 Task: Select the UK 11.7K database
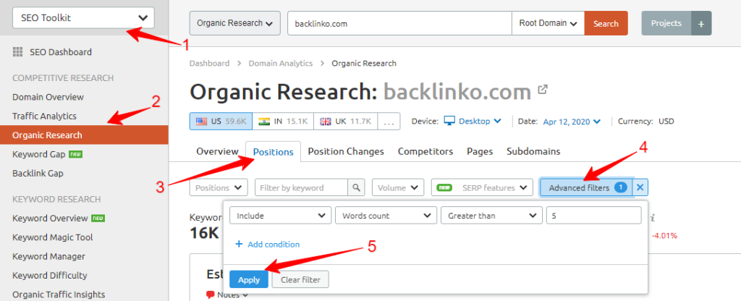(345, 121)
